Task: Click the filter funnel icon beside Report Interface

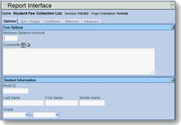Action: 5,5
